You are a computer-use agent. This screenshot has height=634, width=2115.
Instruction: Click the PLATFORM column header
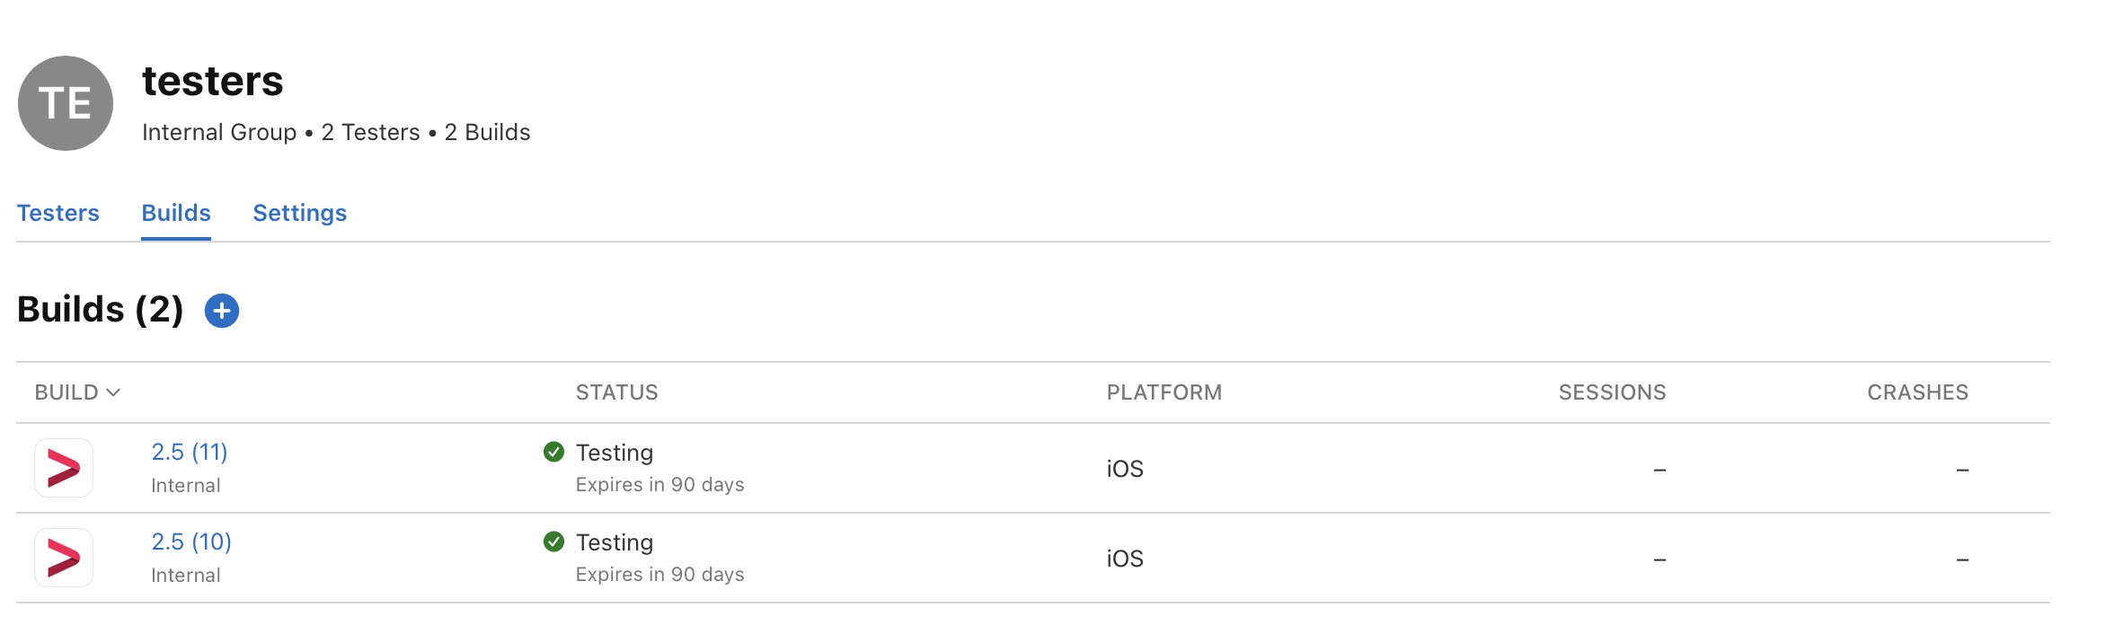(x=1164, y=392)
